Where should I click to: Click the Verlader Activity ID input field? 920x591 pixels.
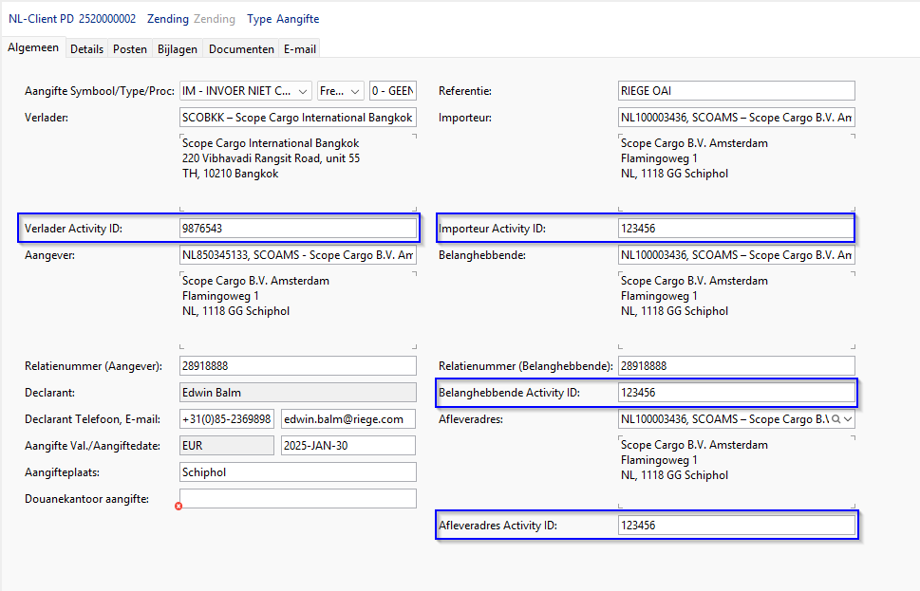click(297, 229)
